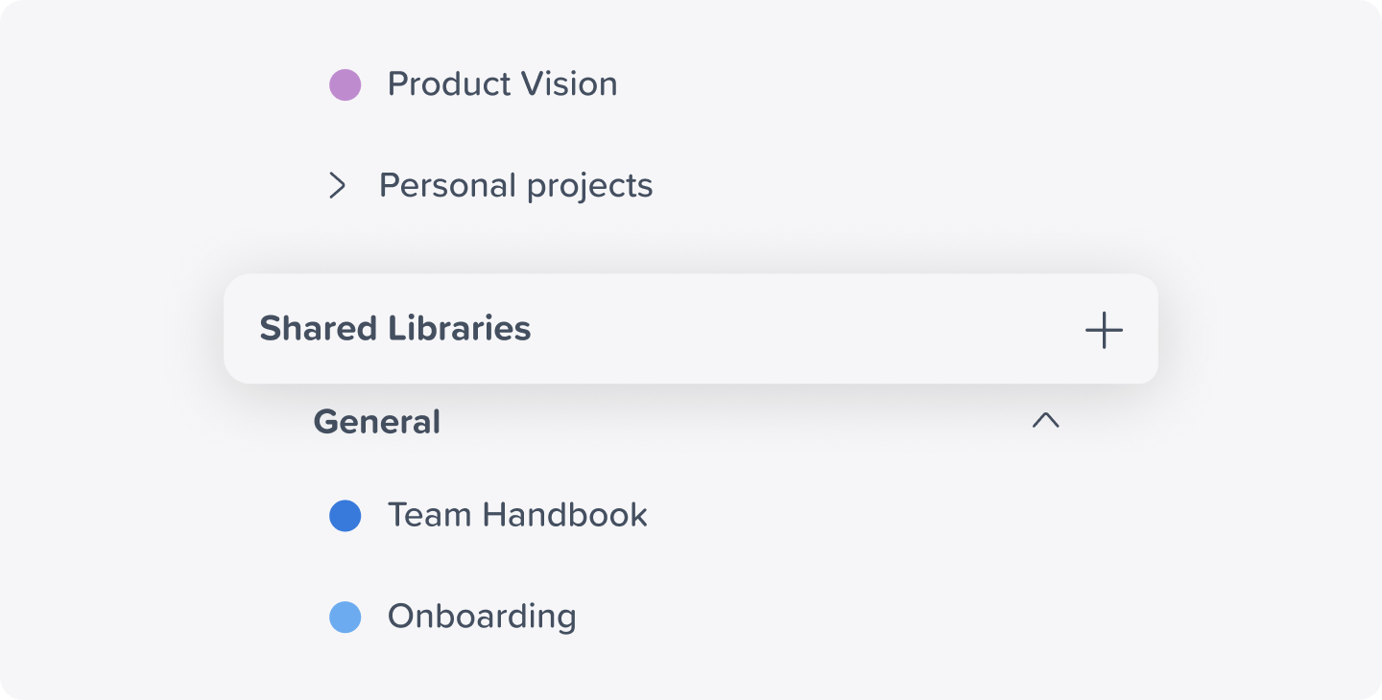The height and width of the screenshot is (700, 1382).
Task: Open the Onboarding document
Action: tap(480, 617)
